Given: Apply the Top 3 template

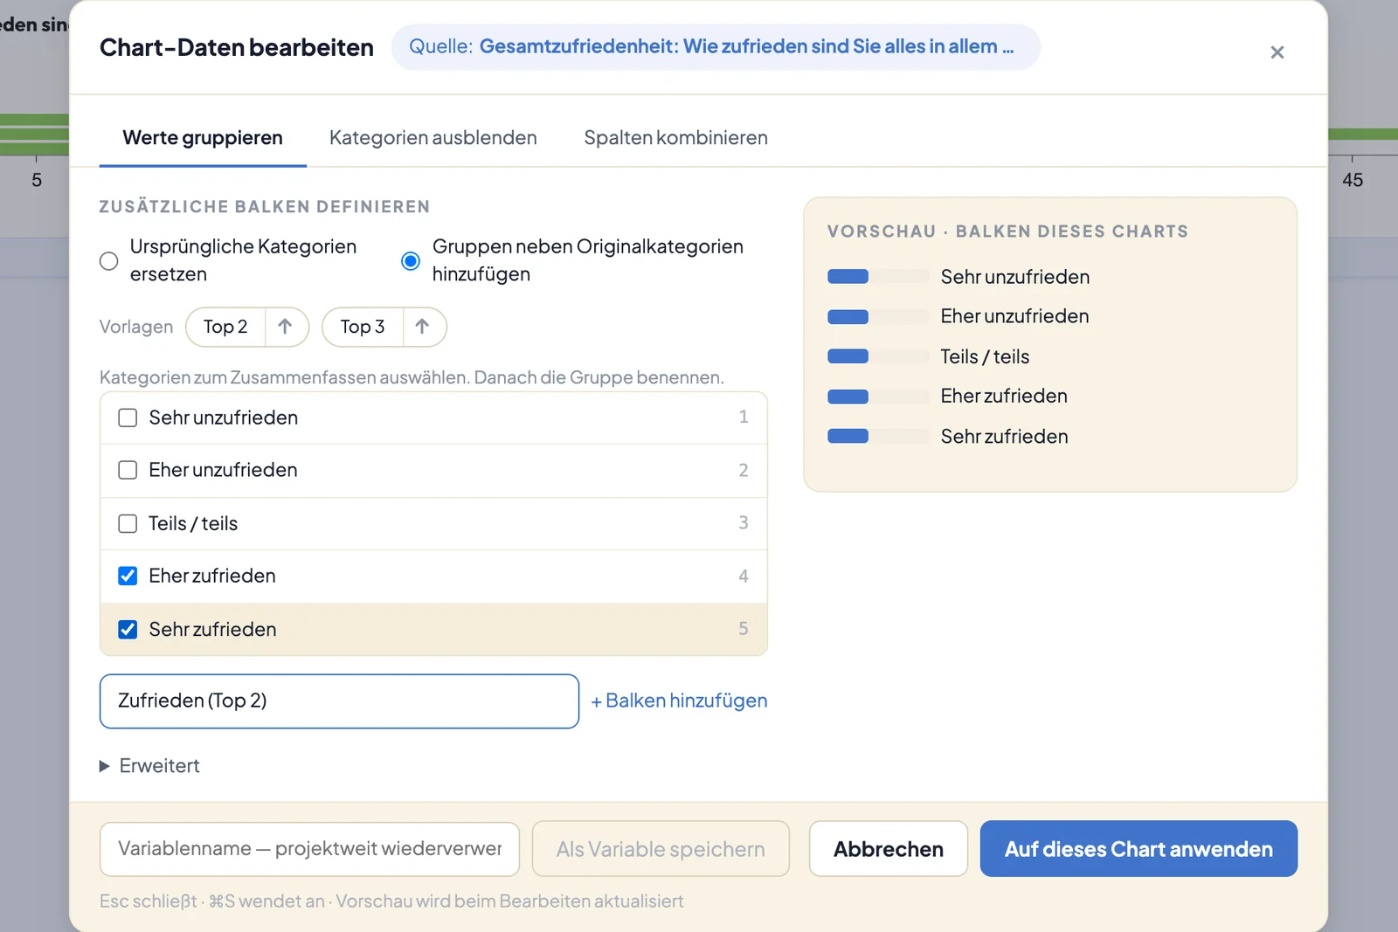Looking at the screenshot, I should (363, 327).
